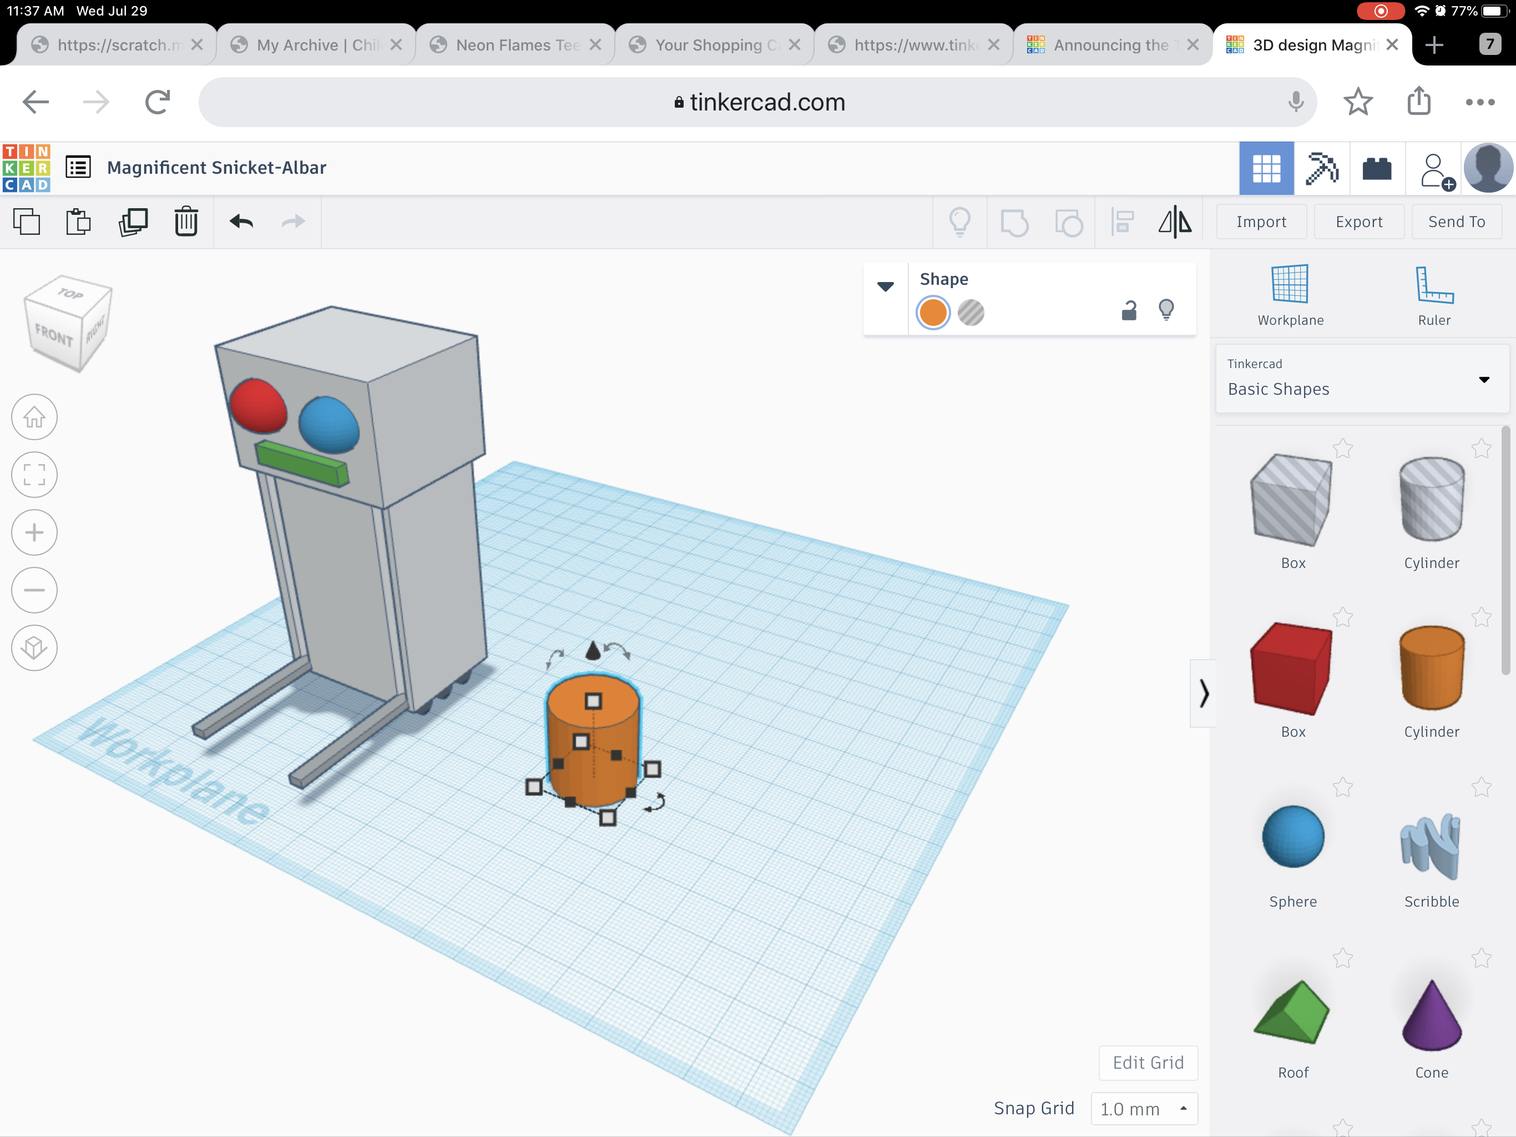The image size is (1516, 1137).
Task: Select the Ruler tool
Action: pos(1434,295)
